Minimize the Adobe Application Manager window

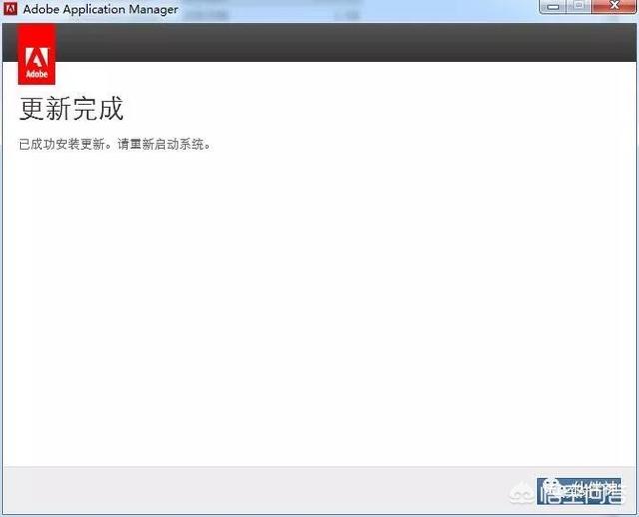(552, 7)
